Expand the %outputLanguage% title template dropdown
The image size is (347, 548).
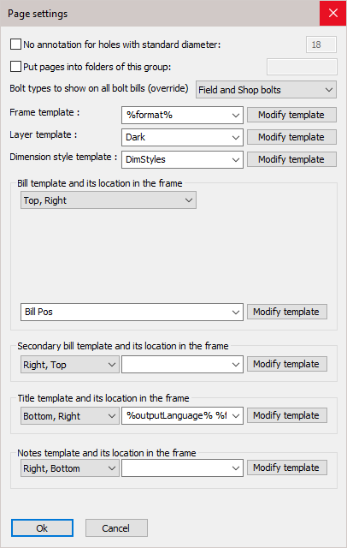[182, 416]
